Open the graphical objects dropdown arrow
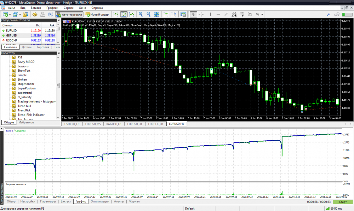 [x=262, y=14]
